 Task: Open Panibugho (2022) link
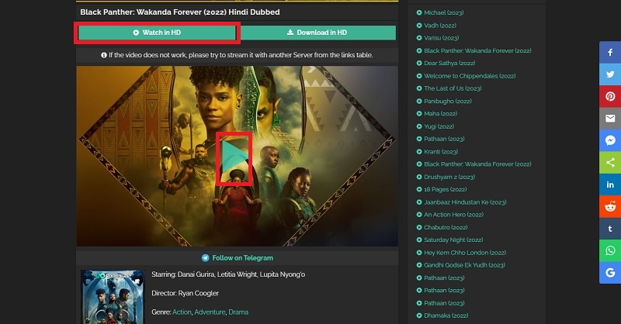coord(444,102)
